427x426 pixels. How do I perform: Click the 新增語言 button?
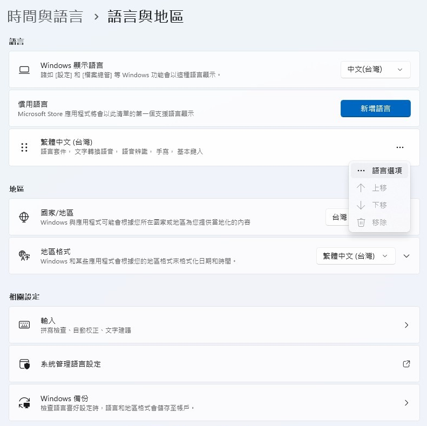(x=375, y=109)
